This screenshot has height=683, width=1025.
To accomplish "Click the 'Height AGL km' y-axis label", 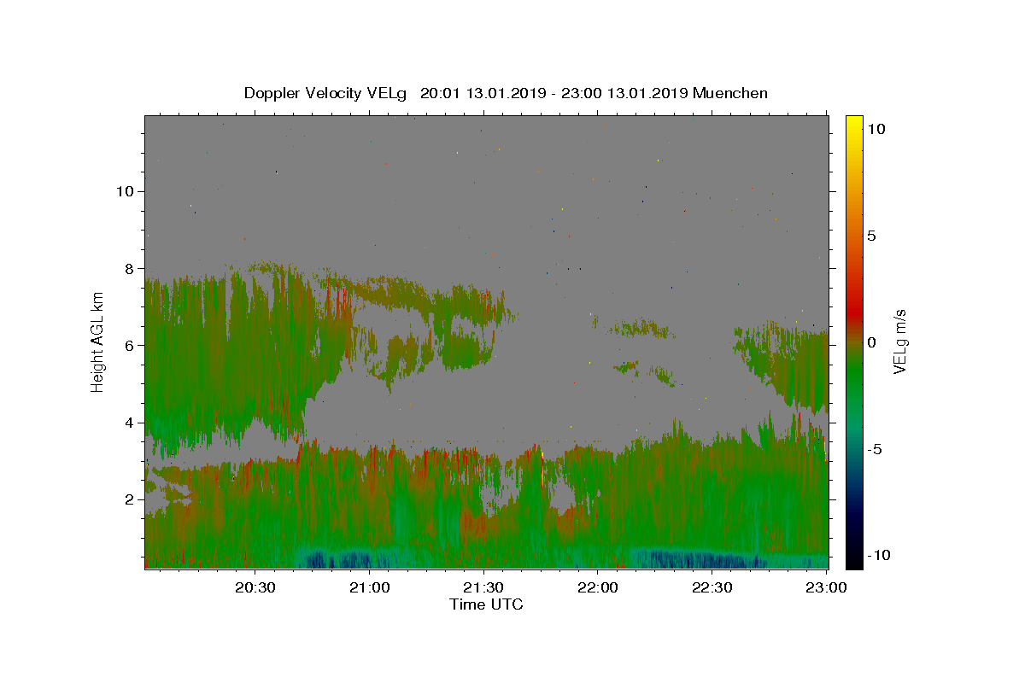I will [x=98, y=341].
